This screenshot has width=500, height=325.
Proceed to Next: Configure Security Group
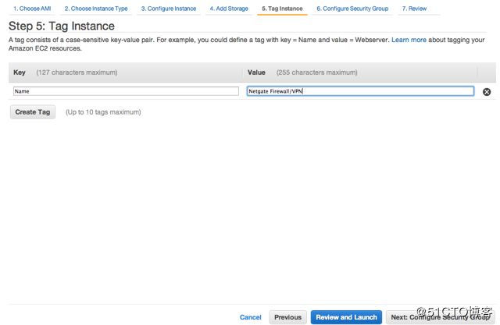coord(441,317)
